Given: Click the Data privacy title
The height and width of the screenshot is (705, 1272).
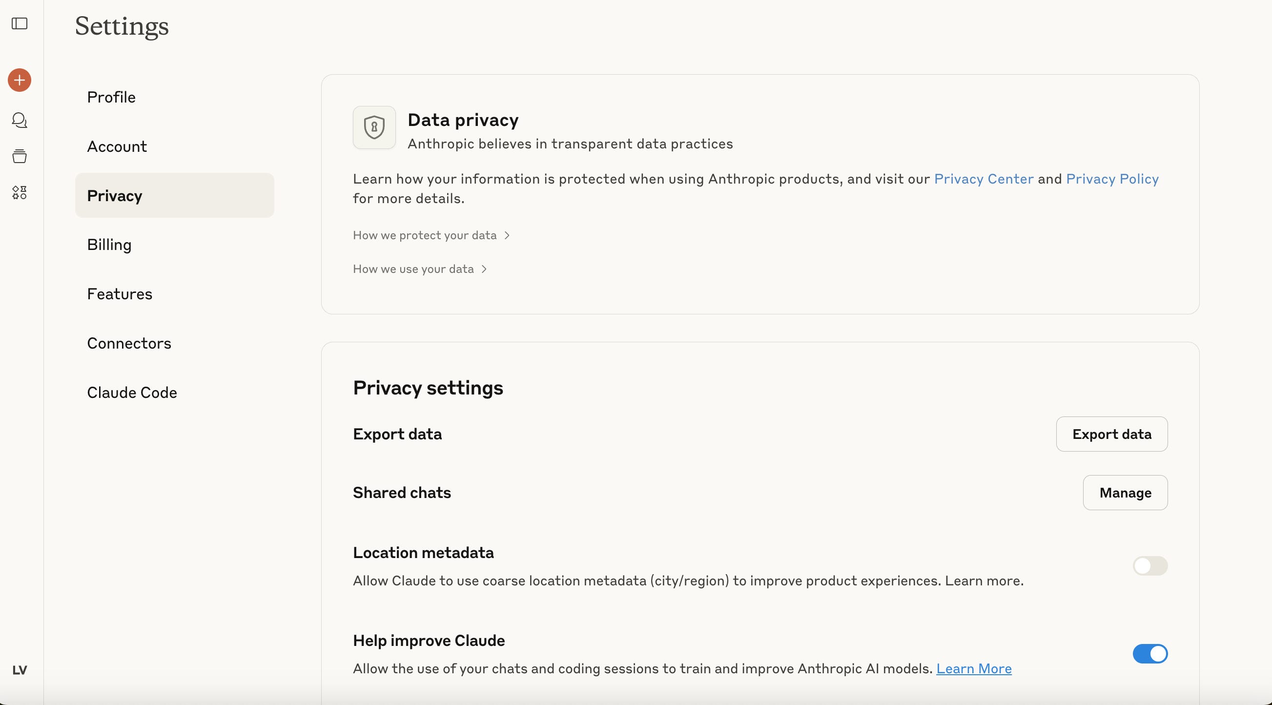Looking at the screenshot, I should [463, 120].
